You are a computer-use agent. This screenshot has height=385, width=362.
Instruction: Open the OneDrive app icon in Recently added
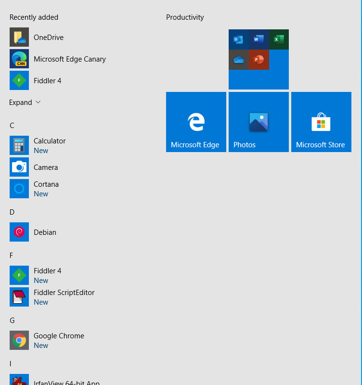19,37
